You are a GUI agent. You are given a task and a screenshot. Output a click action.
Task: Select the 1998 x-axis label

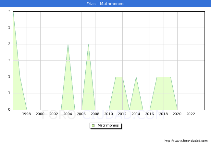[x=27, y=114]
